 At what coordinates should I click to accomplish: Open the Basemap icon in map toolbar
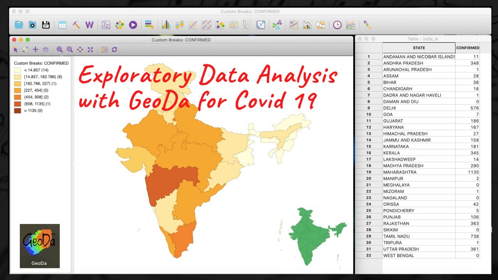[104, 49]
